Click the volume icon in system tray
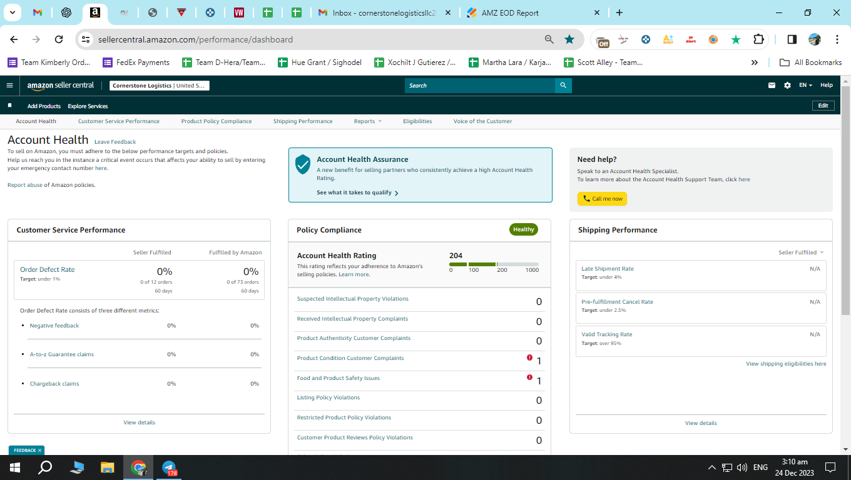This screenshot has width=851, height=480. point(742,467)
